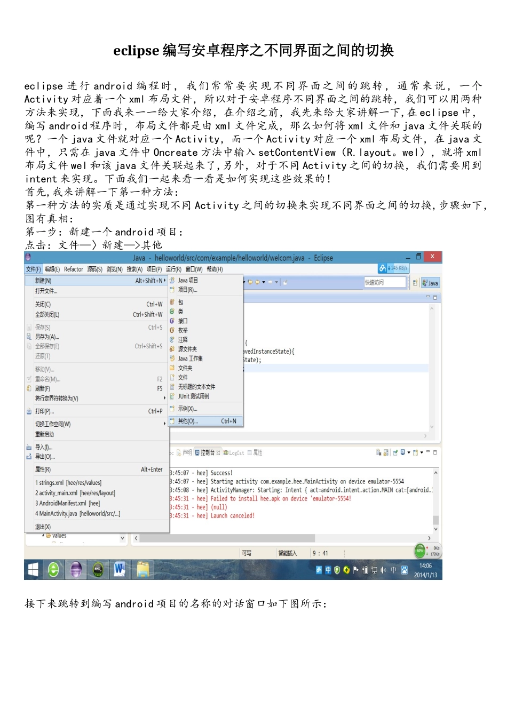The image size is (507, 717).
Task: Click the 包 package icon
Action: pyautogui.click(x=172, y=302)
